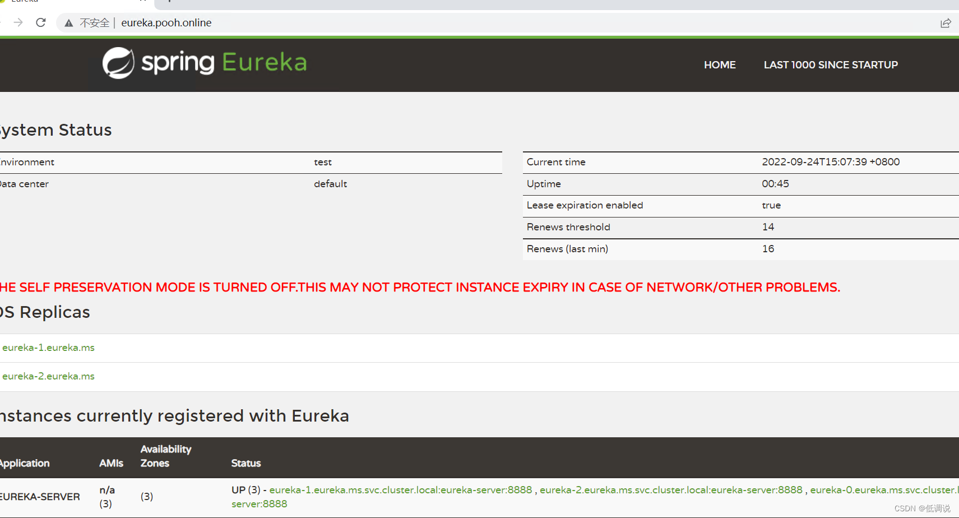Viewport: 959px width, 518px height.
Task: Open eureka-0 instance status link
Action: tap(884, 490)
